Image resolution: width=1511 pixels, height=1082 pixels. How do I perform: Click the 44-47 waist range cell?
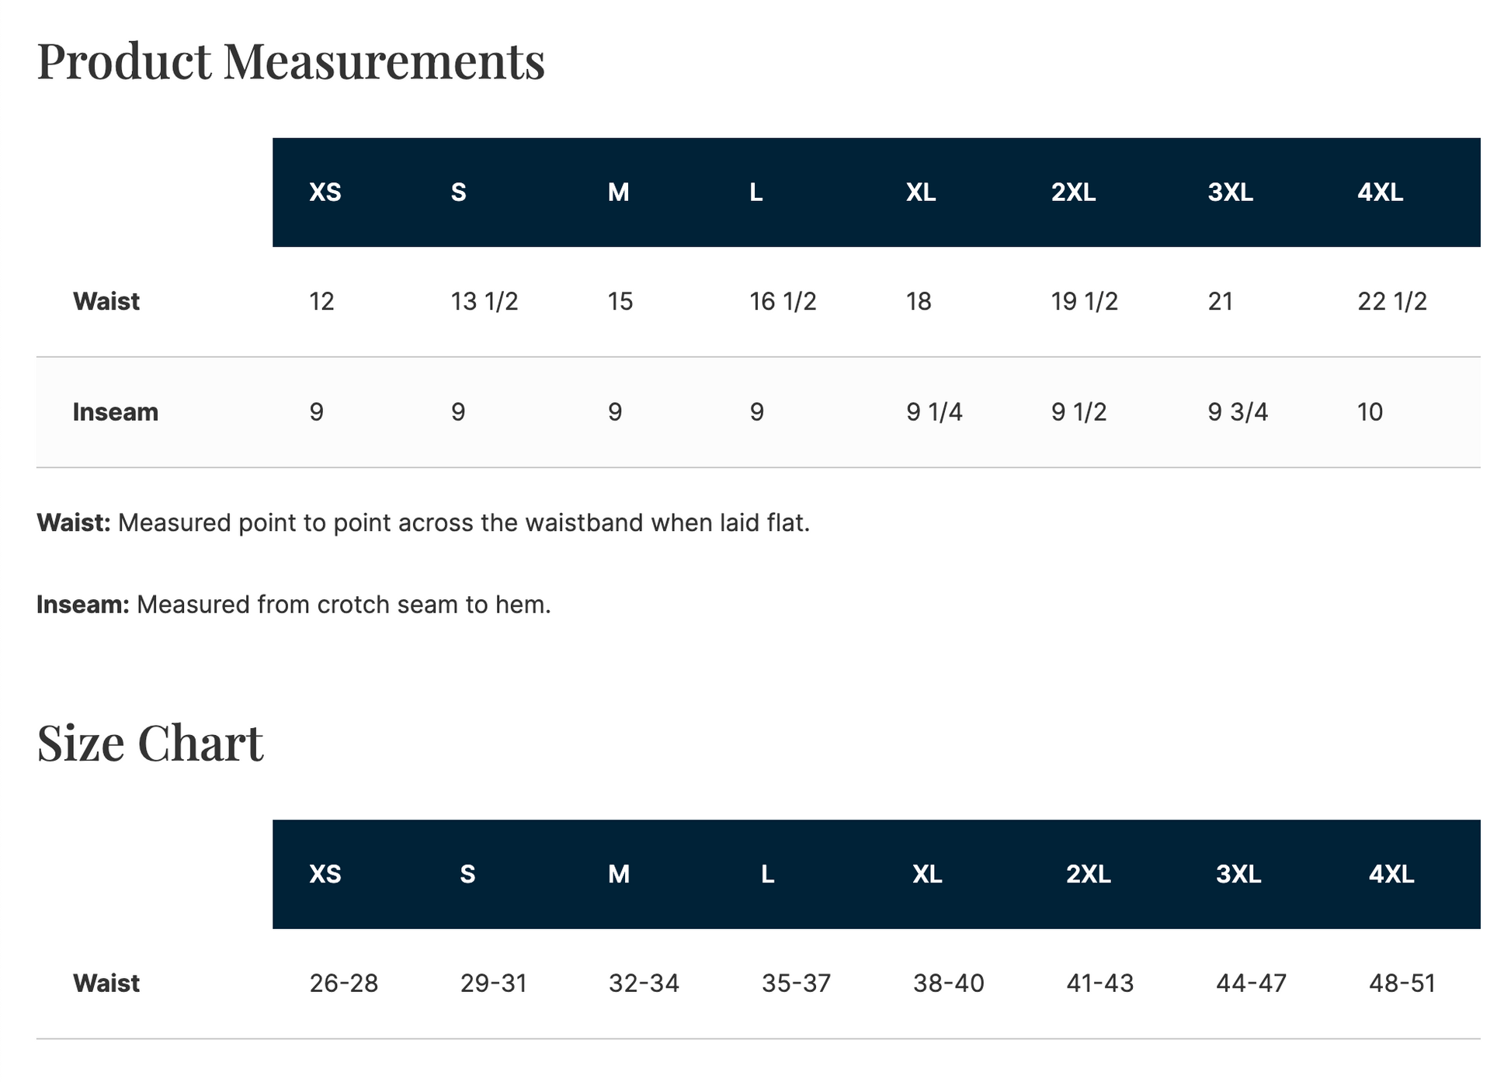1250,983
